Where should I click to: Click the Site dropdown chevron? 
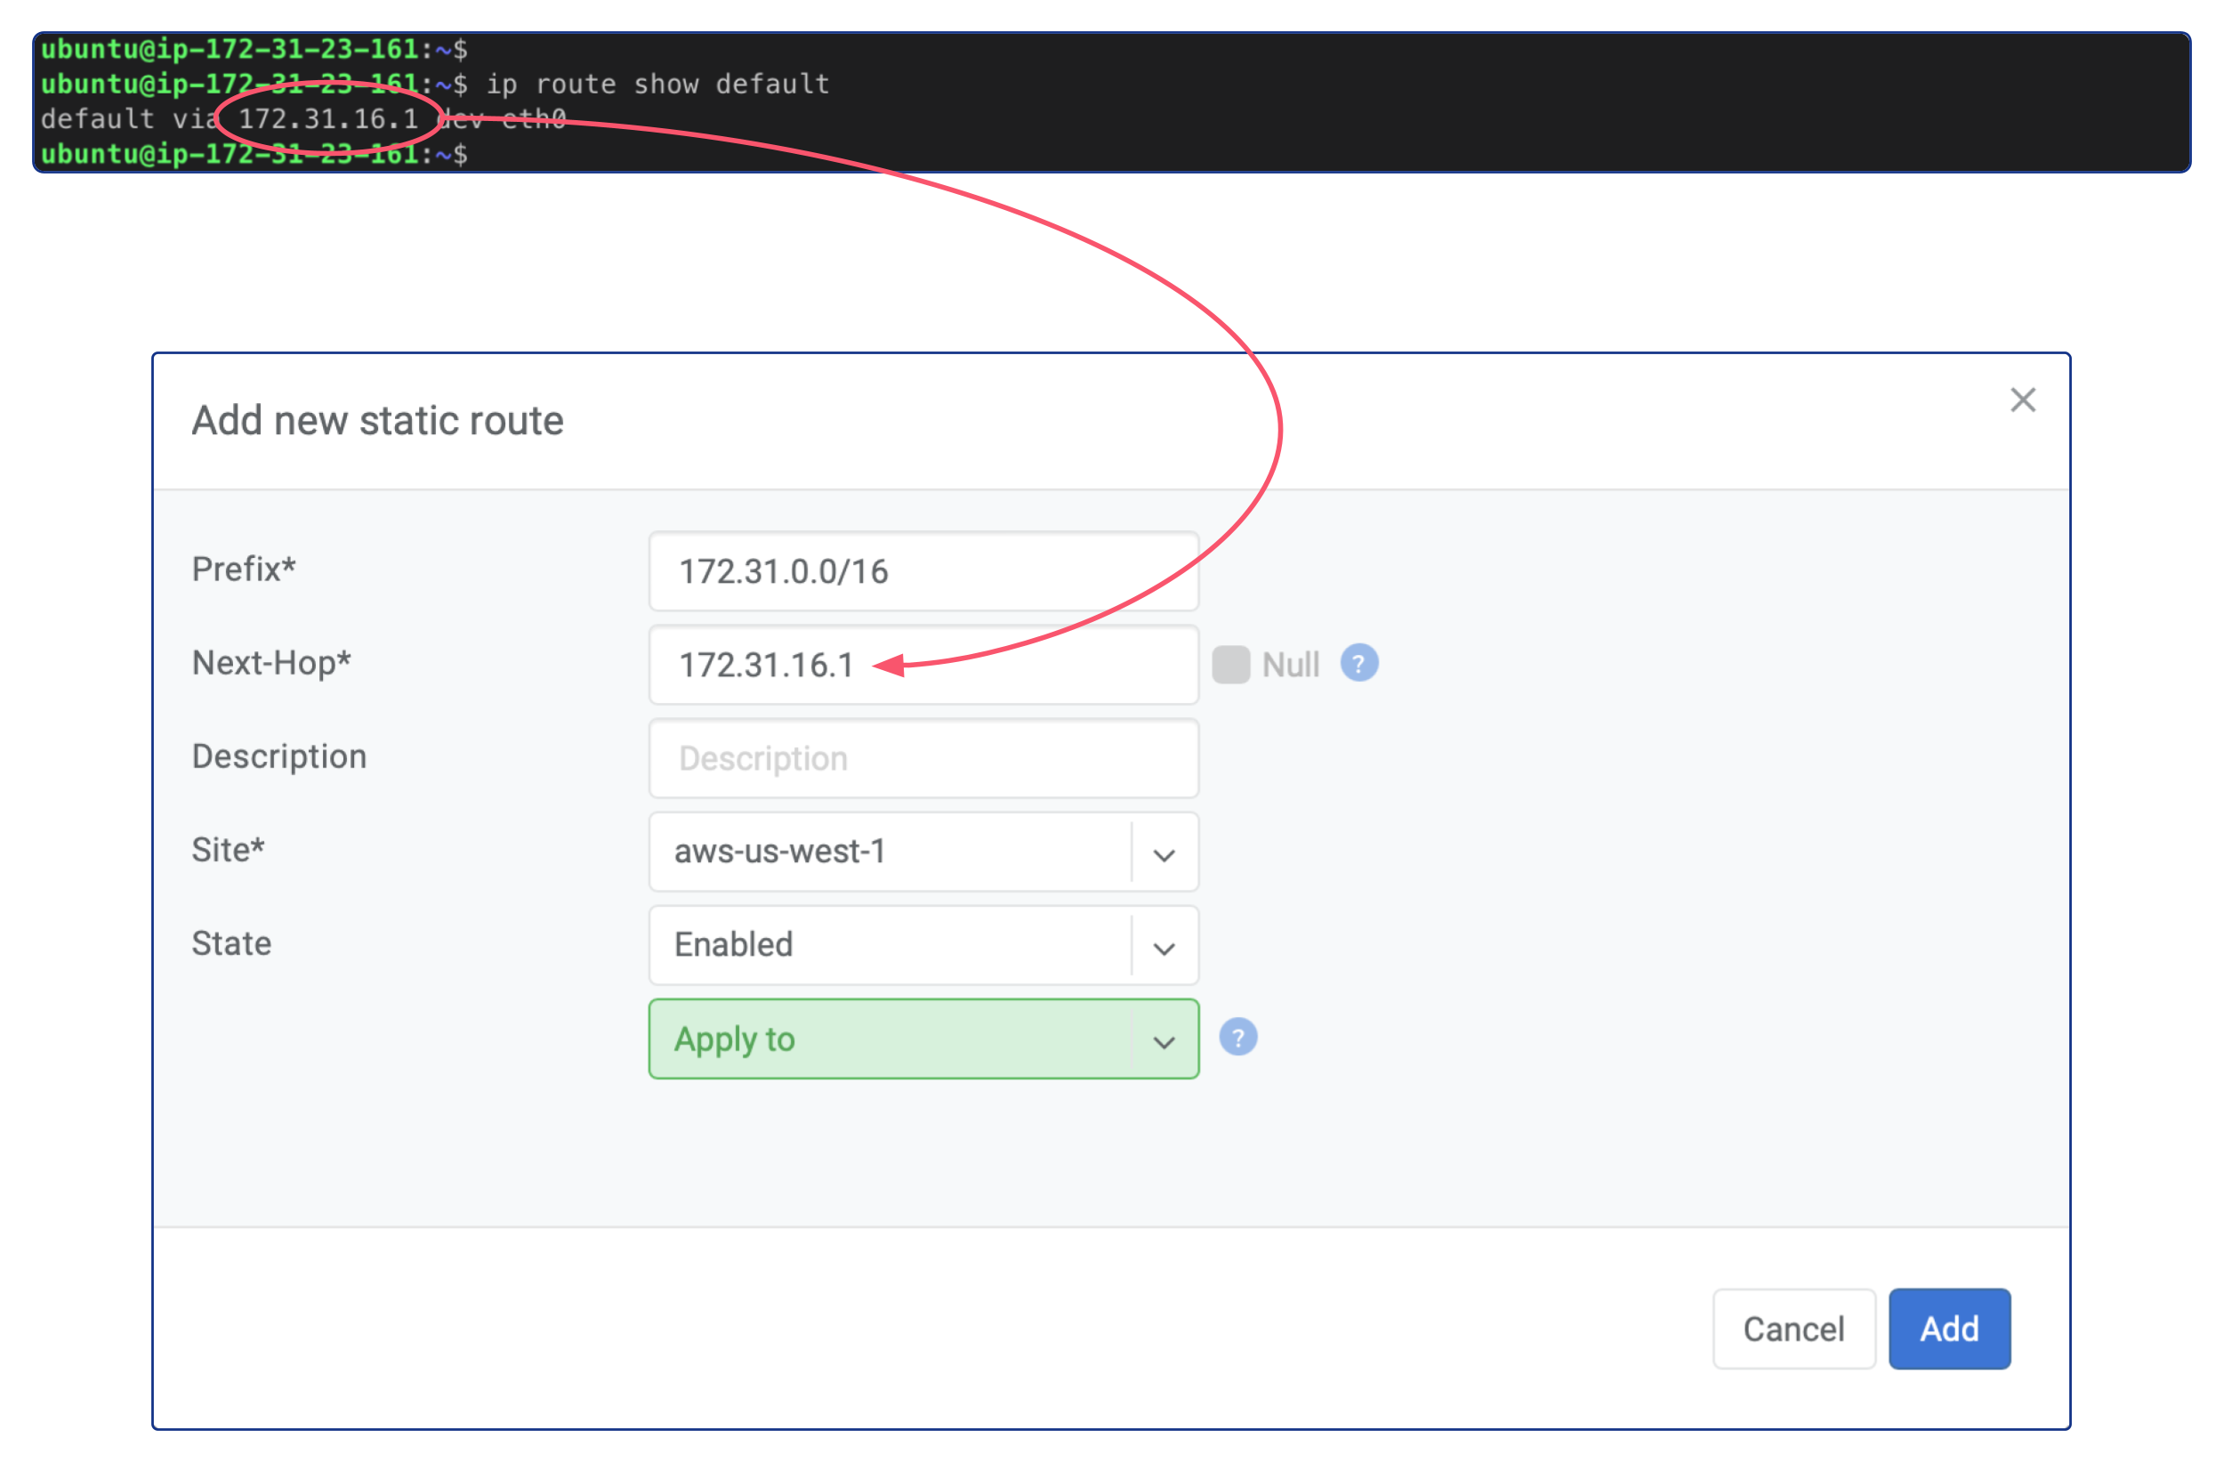1164,852
